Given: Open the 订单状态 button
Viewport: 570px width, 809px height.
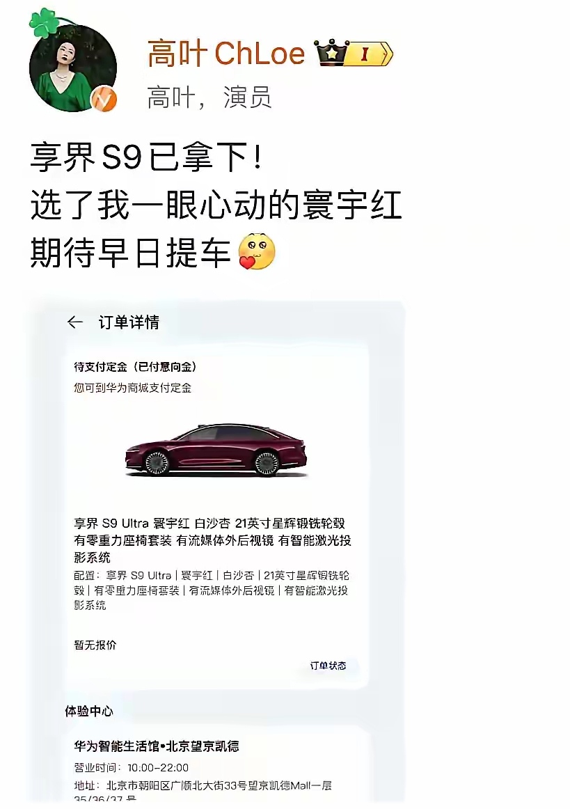Looking at the screenshot, I should pyautogui.click(x=328, y=666).
